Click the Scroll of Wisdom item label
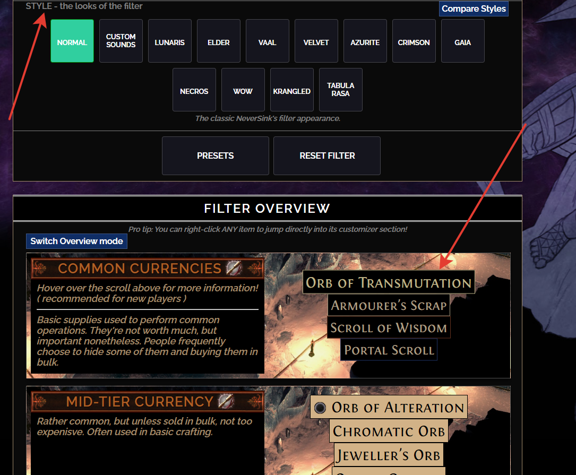This screenshot has height=475, width=576. coord(389,327)
